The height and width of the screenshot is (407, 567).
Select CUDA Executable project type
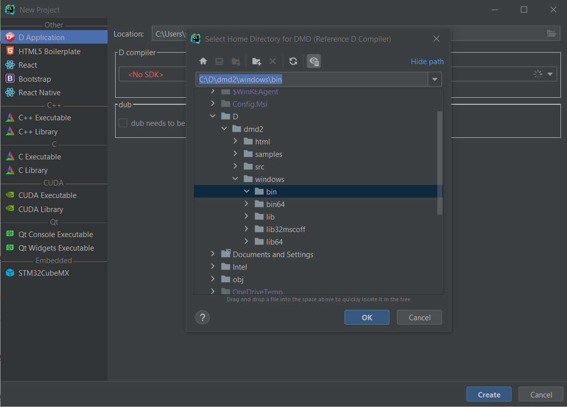click(x=54, y=195)
